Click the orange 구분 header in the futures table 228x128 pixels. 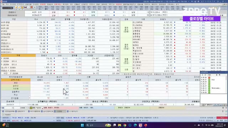coord(18,55)
